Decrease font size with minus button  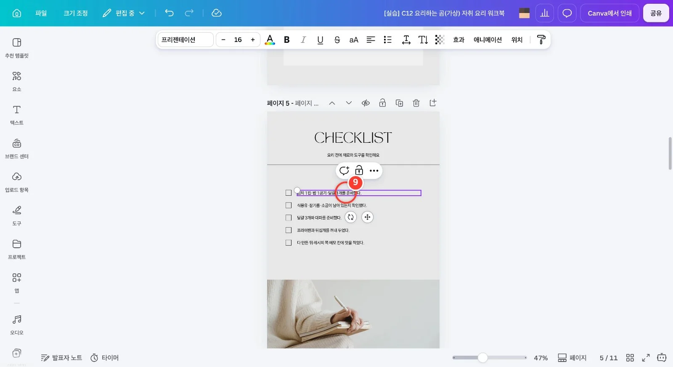[x=223, y=39]
